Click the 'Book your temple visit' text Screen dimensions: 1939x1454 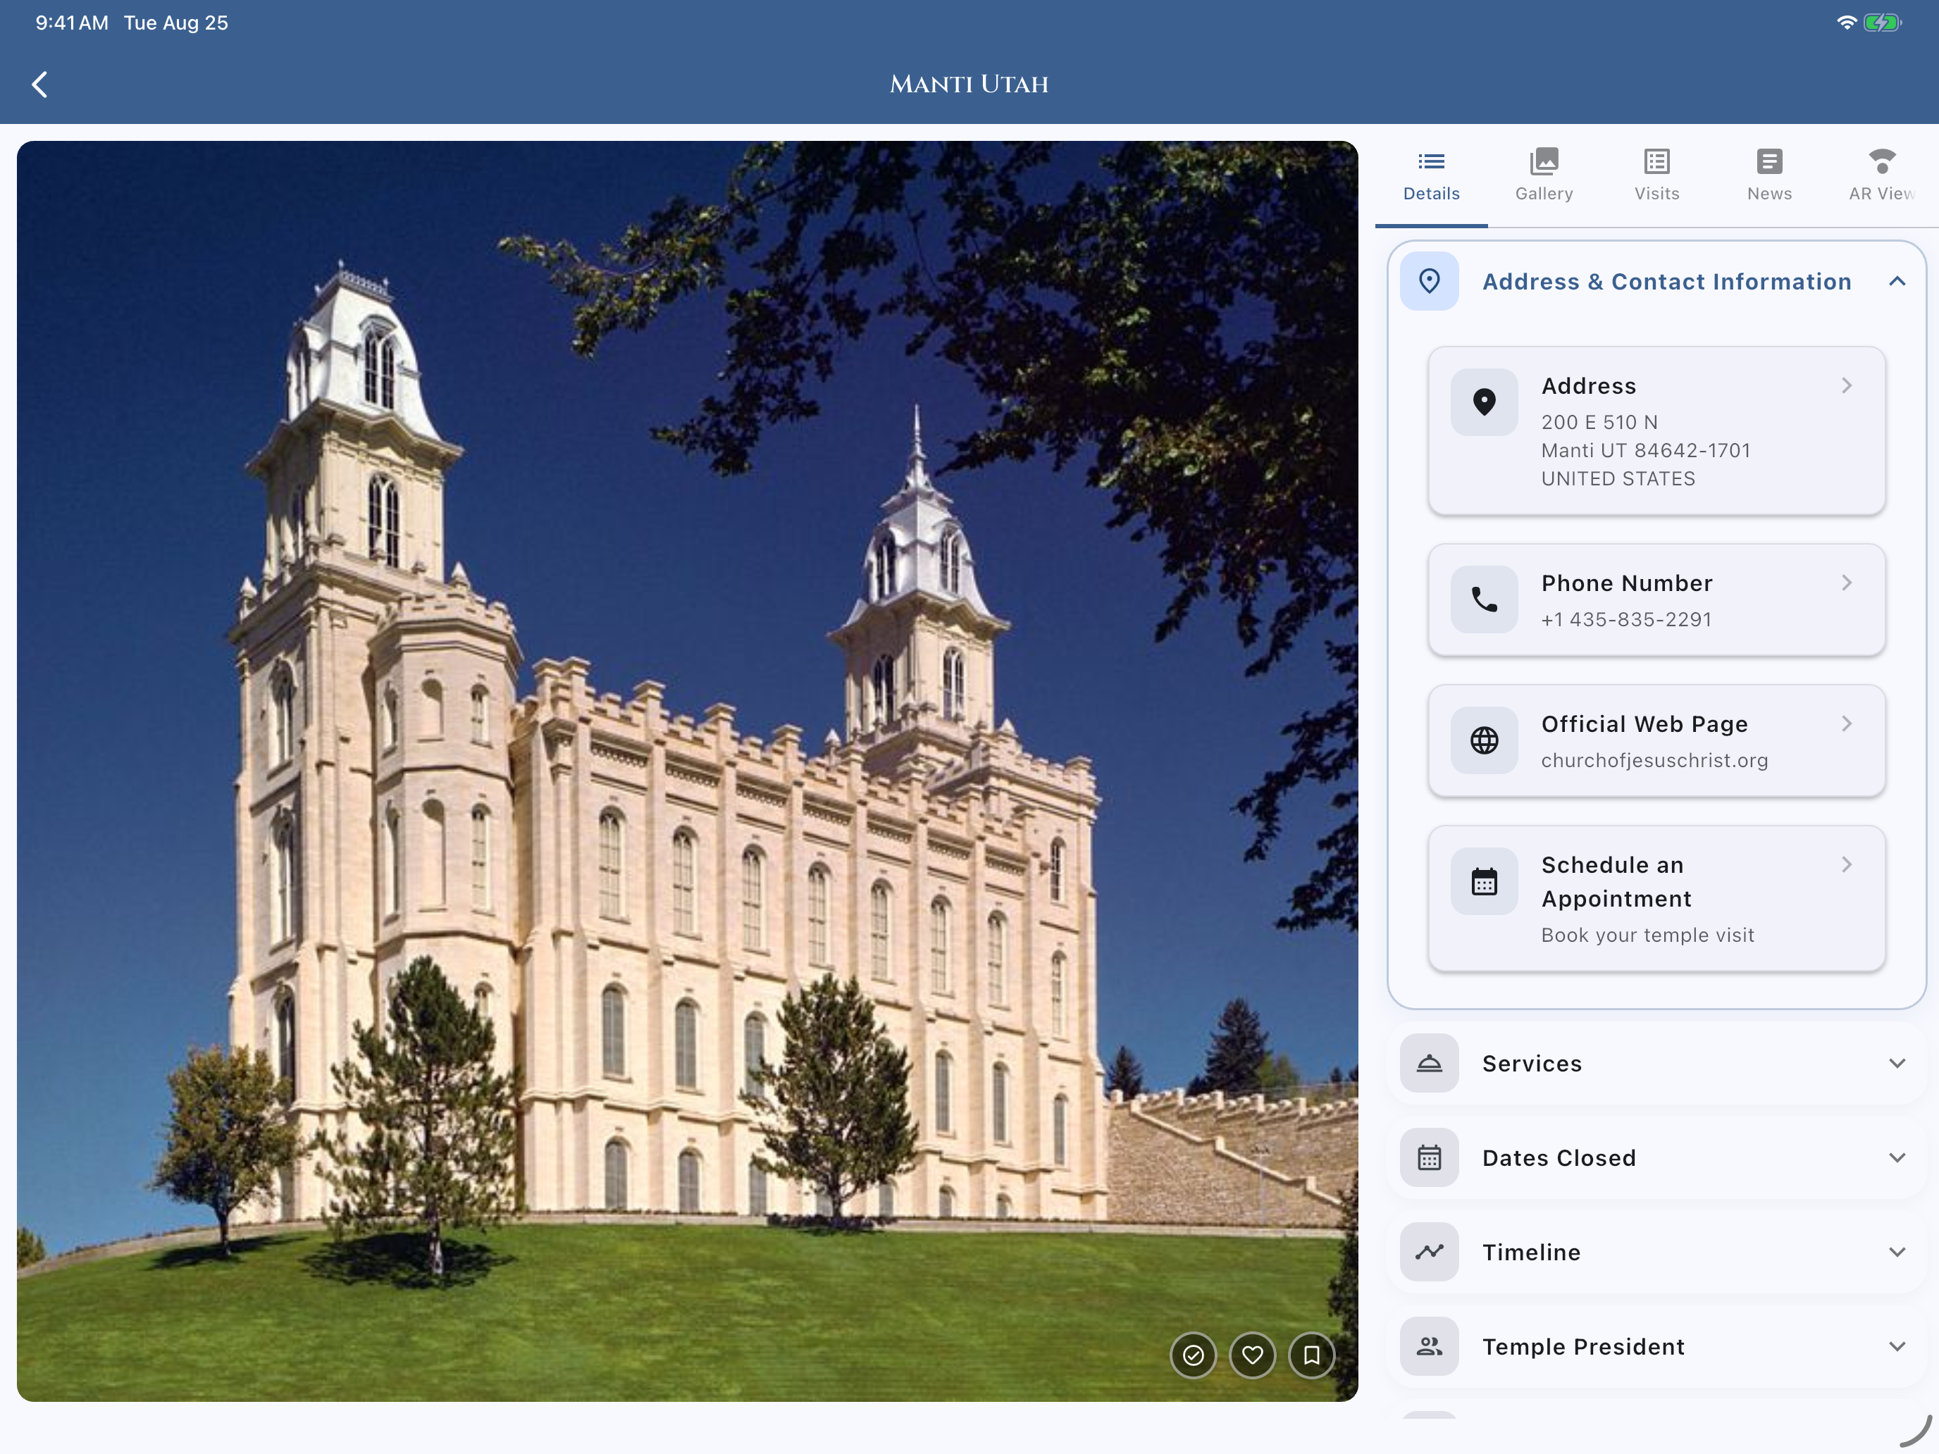[1647, 935]
